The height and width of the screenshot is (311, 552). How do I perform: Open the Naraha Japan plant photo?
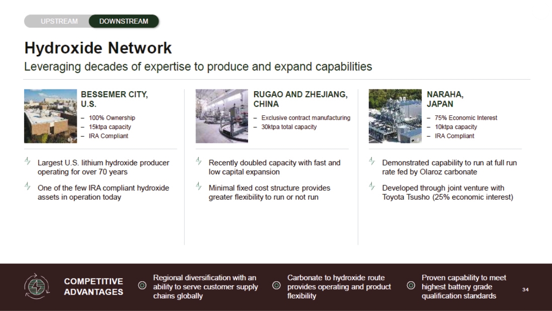click(395, 116)
